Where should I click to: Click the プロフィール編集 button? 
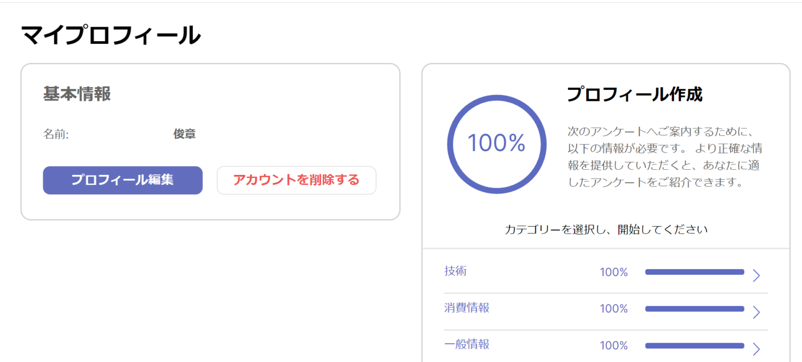(x=122, y=180)
